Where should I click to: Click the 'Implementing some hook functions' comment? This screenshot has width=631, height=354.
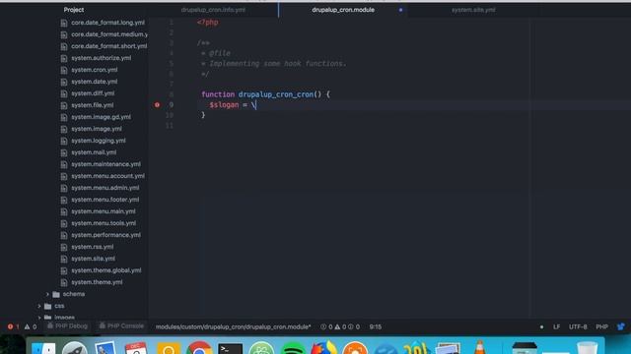coord(277,64)
